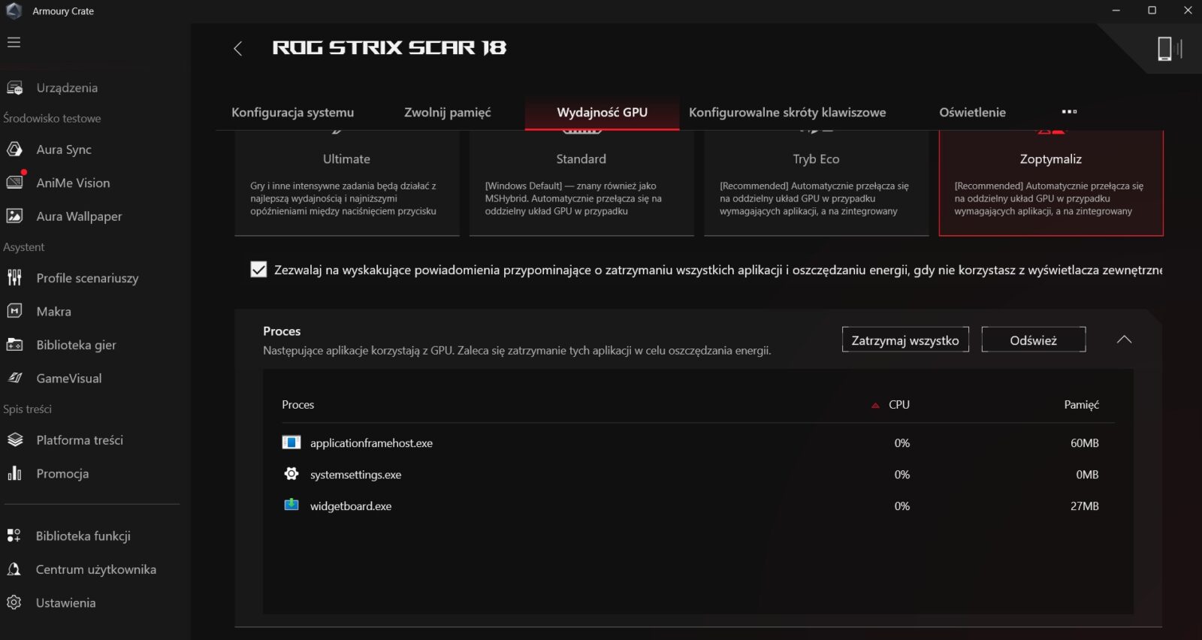The image size is (1202, 640).
Task: Open Profile scenariuszy icon
Action: point(15,278)
